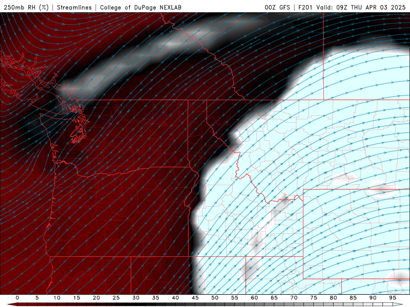Click the colorbar label '20'
The height and width of the screenshot is (307, 410).
tap(96, 298)
